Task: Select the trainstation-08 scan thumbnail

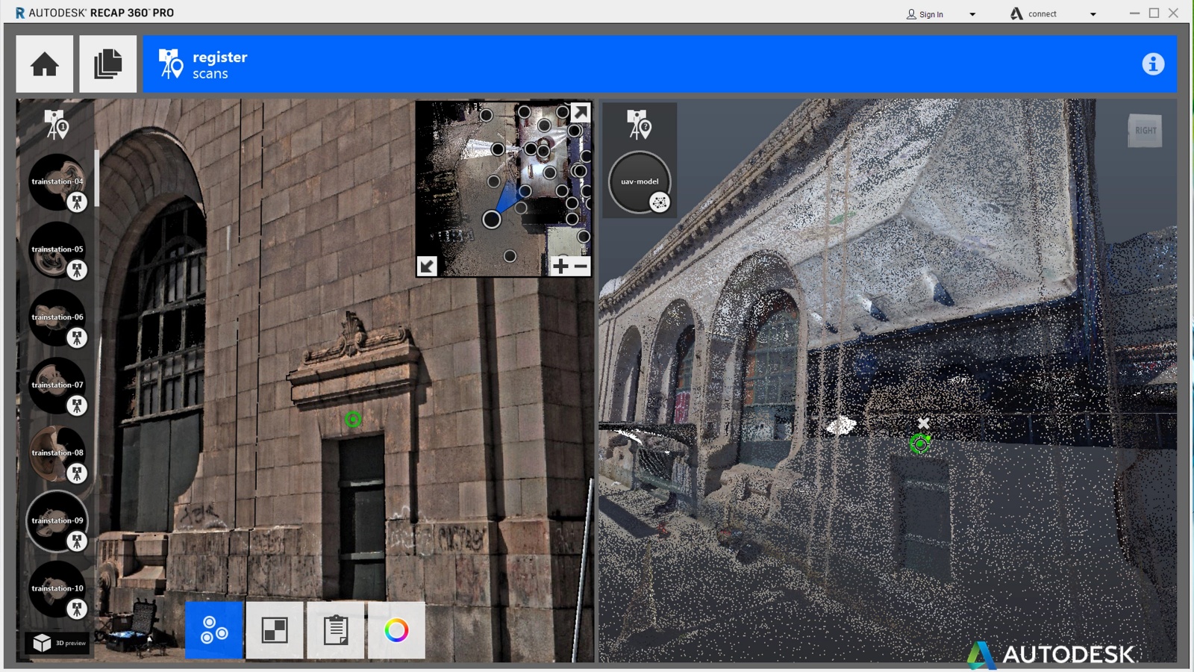Action: tap(57, 453)
